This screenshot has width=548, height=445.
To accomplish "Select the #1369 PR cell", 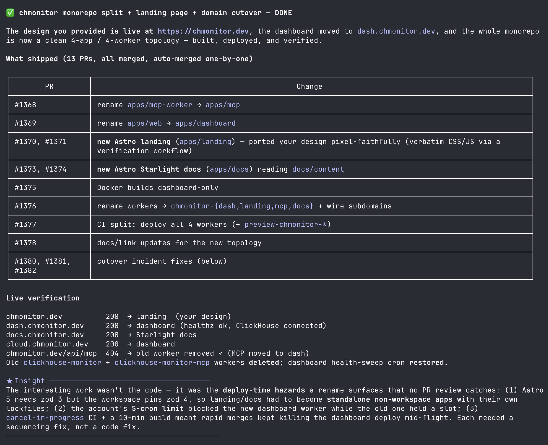I will tap(49, 123).
